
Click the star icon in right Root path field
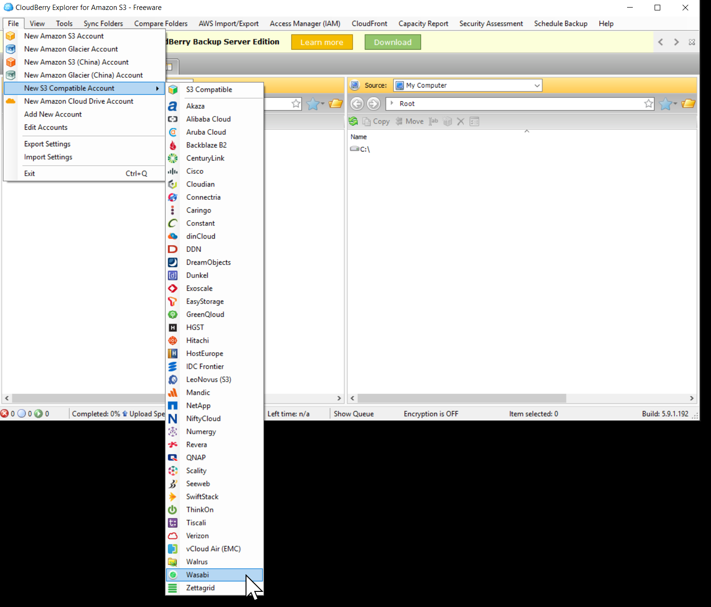(x=648, y=104)
